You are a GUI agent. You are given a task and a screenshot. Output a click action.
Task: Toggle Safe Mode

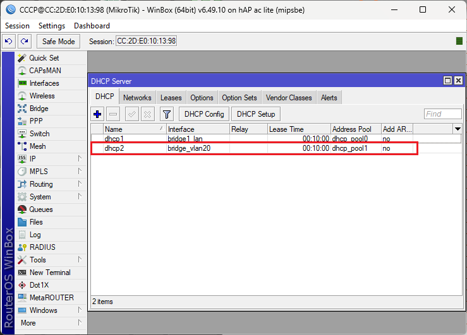point(58,41)
